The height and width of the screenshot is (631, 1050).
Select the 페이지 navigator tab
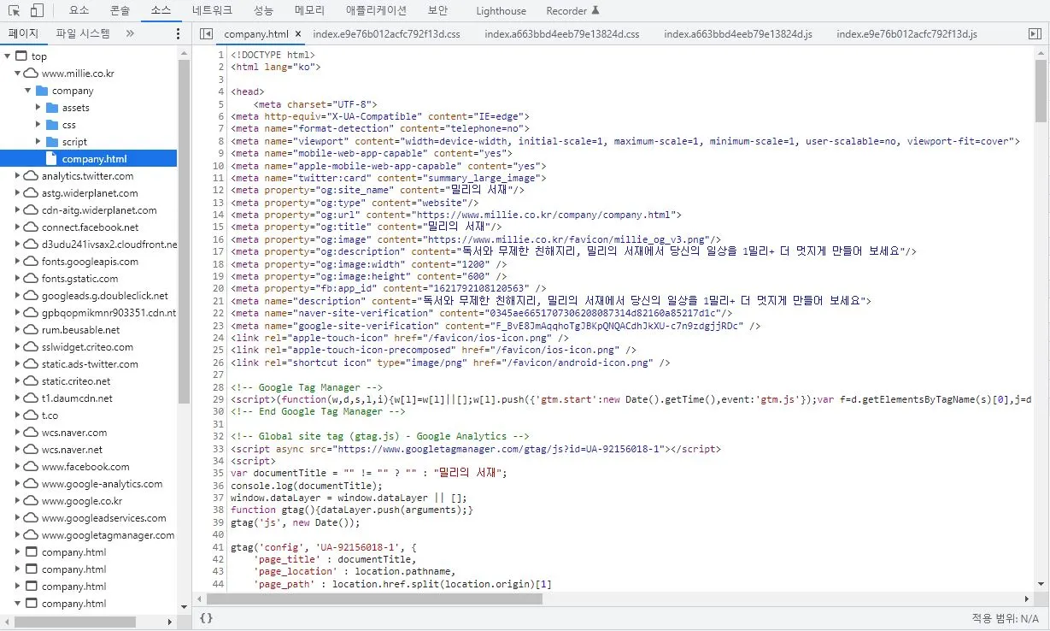tap(24, 33)
